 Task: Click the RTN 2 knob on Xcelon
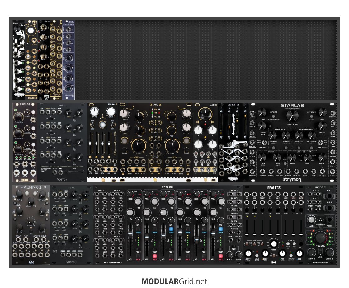tap(238, 254)
